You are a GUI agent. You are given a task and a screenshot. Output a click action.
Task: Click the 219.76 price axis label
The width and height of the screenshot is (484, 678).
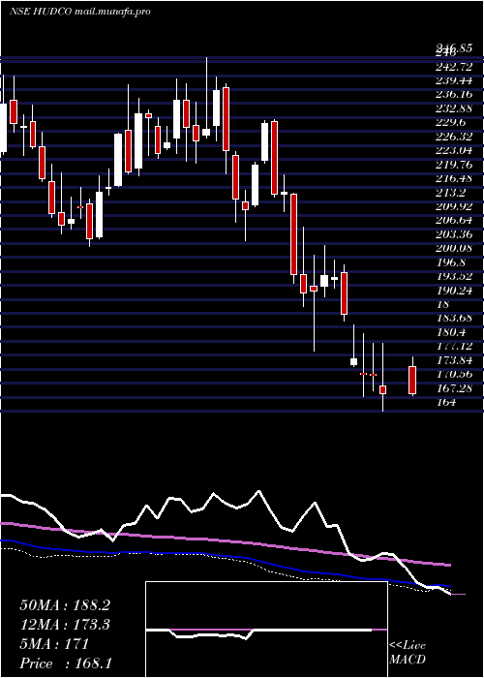click(x=454, y=165)
